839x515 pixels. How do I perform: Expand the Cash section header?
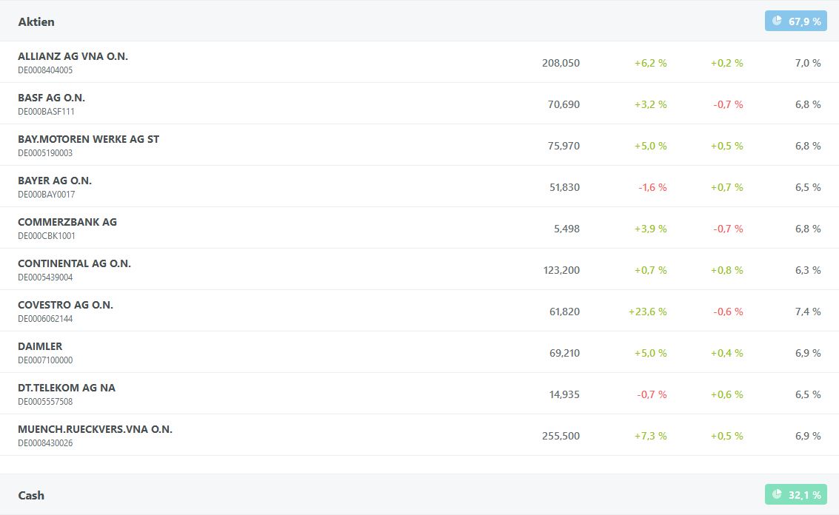point(31,495)
